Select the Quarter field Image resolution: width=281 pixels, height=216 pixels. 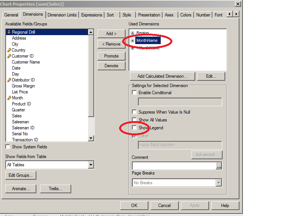pyautogui.click(x=18, y=110)
